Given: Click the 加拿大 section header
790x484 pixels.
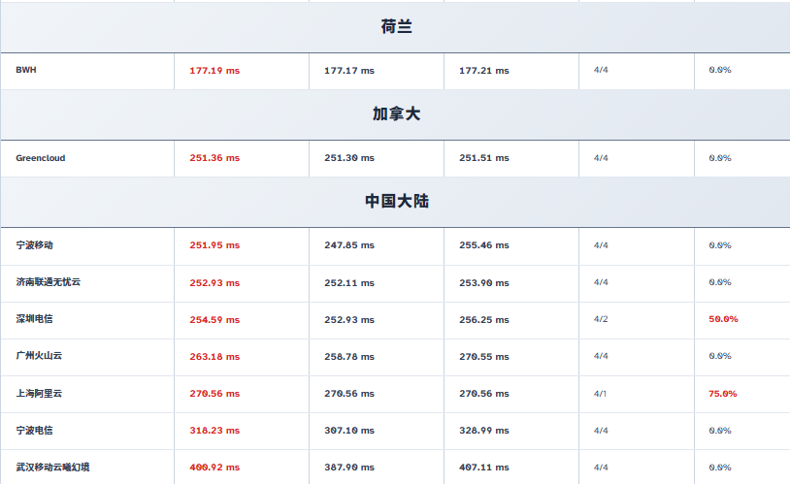Looking at the screenshot, I should coord(396,114).
